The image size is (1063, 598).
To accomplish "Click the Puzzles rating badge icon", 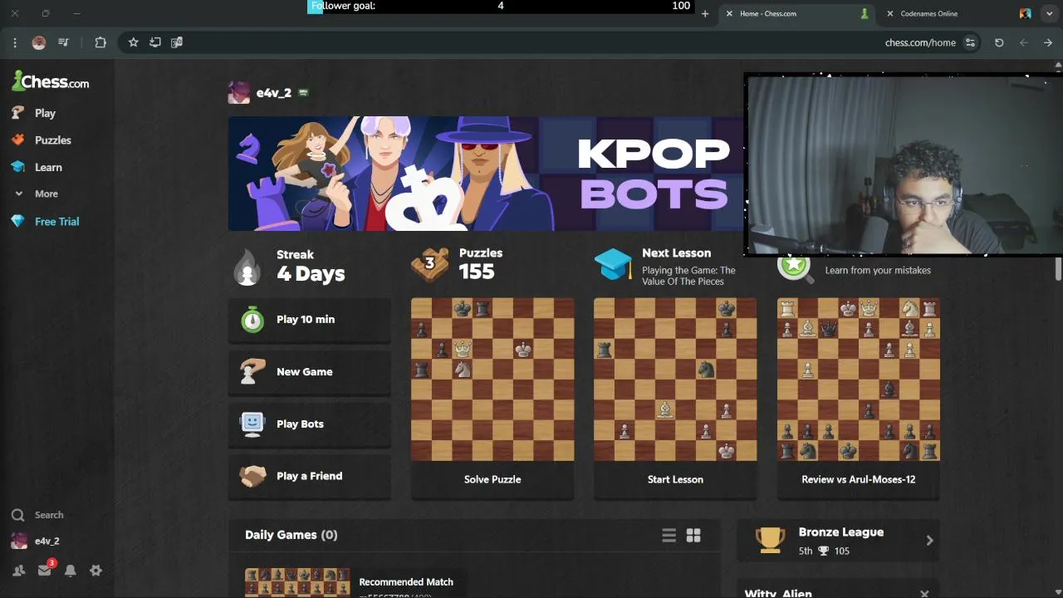I will 429,265.
